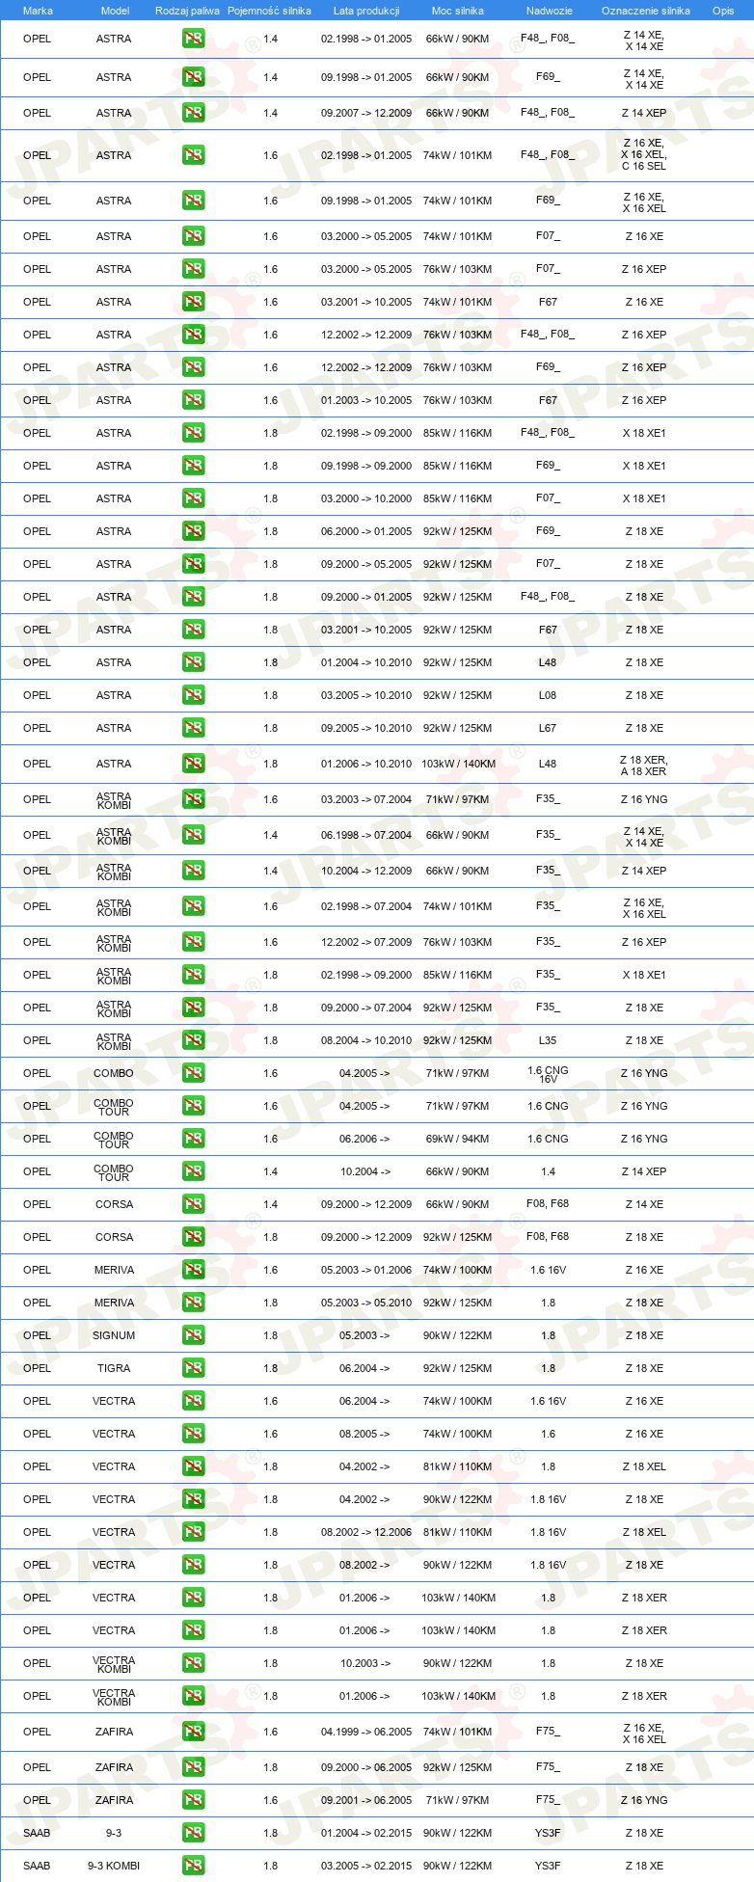Click the 06.2006 -> production year cell
Image resolution: width=754 pixels, height=1882 pixels.
click(364, 1139)
